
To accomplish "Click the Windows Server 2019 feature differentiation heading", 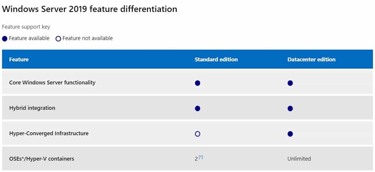I will (90, 9).
